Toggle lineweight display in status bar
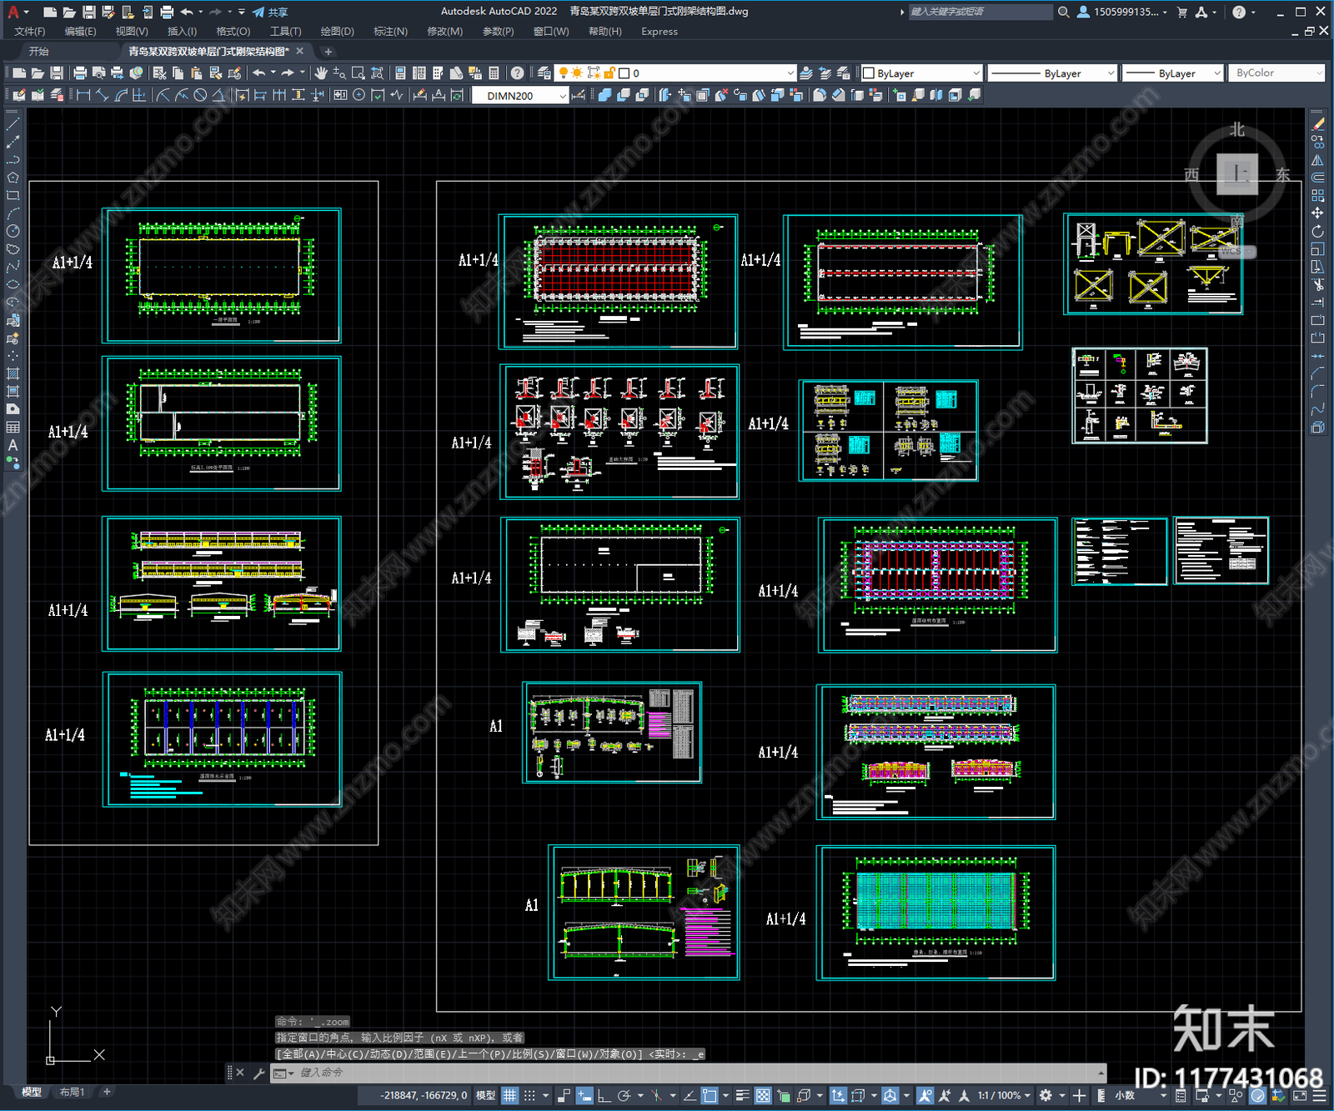This screenshot has width=1334, height=1111. (x=742, y=1095)
